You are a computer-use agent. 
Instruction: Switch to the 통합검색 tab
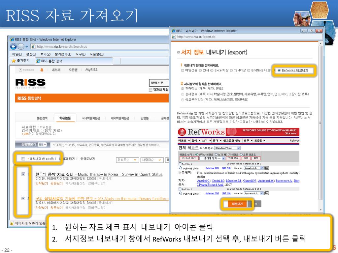pos(42,118)
